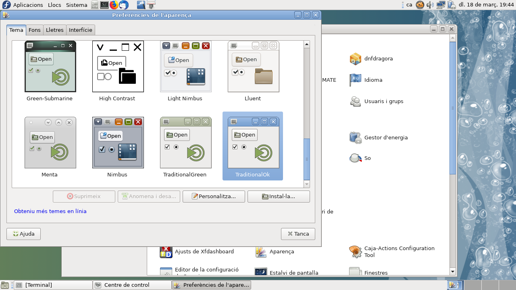Open the Aplicacions menu

[x=28, y=5]
